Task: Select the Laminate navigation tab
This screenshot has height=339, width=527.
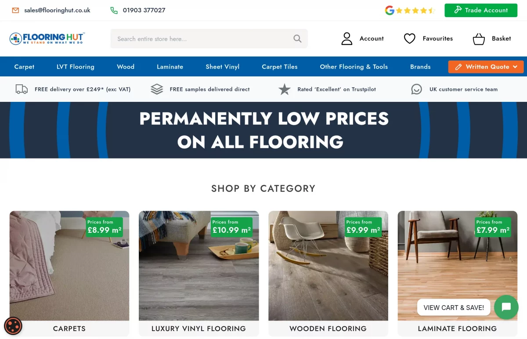Action: click(170, 66)
